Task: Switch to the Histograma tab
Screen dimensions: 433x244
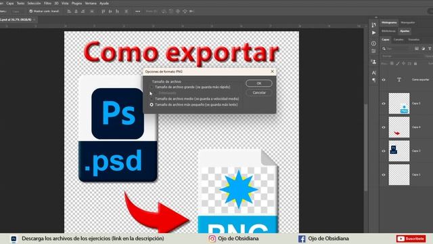Action: pos(389,22)
